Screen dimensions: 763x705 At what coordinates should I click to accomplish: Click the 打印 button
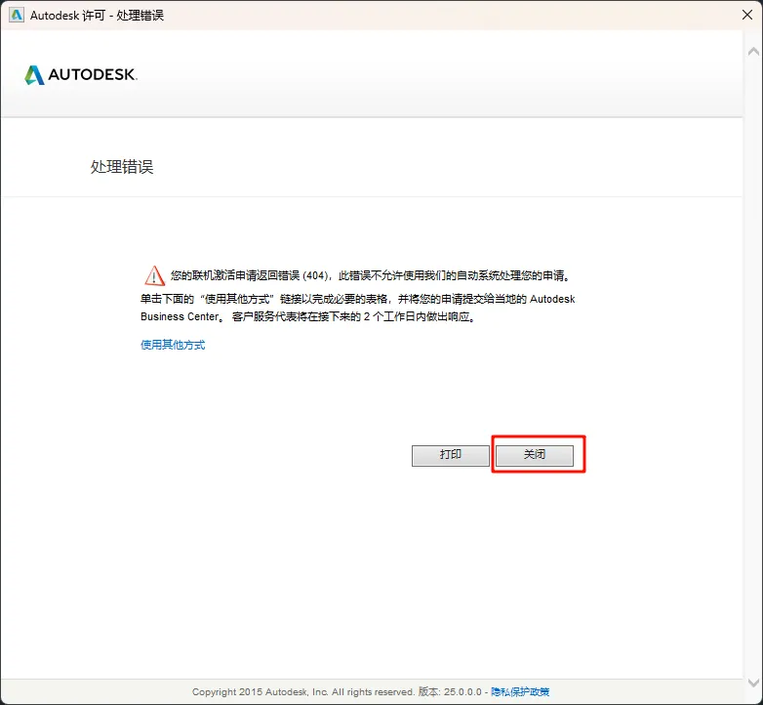[x=451, y=455]
